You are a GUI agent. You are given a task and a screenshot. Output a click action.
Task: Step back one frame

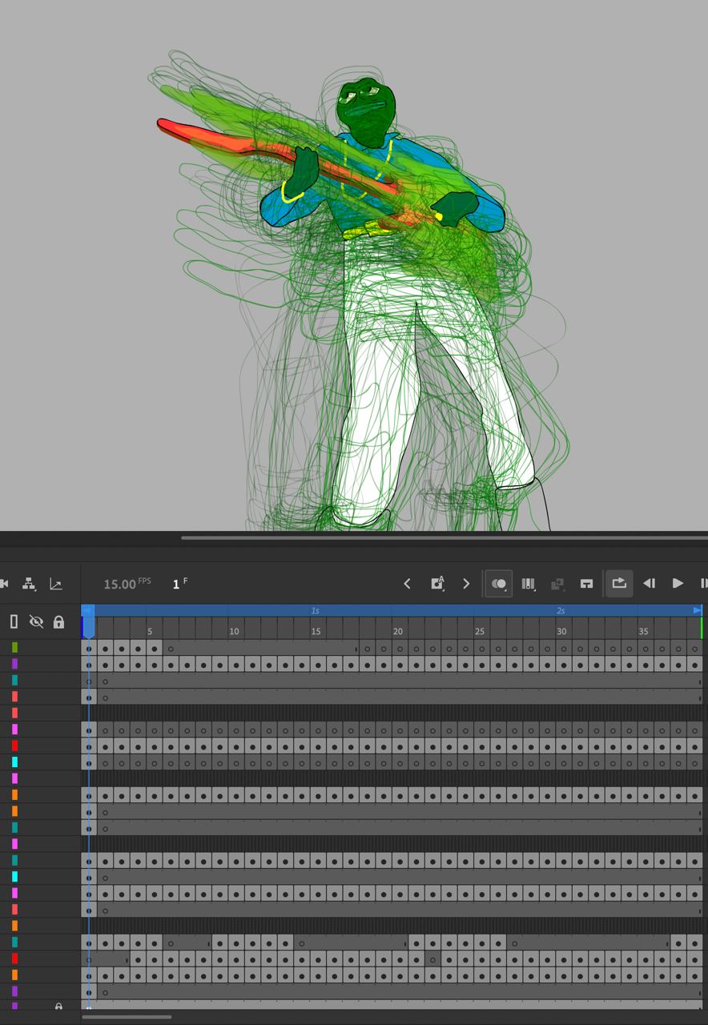click(649, 584)
